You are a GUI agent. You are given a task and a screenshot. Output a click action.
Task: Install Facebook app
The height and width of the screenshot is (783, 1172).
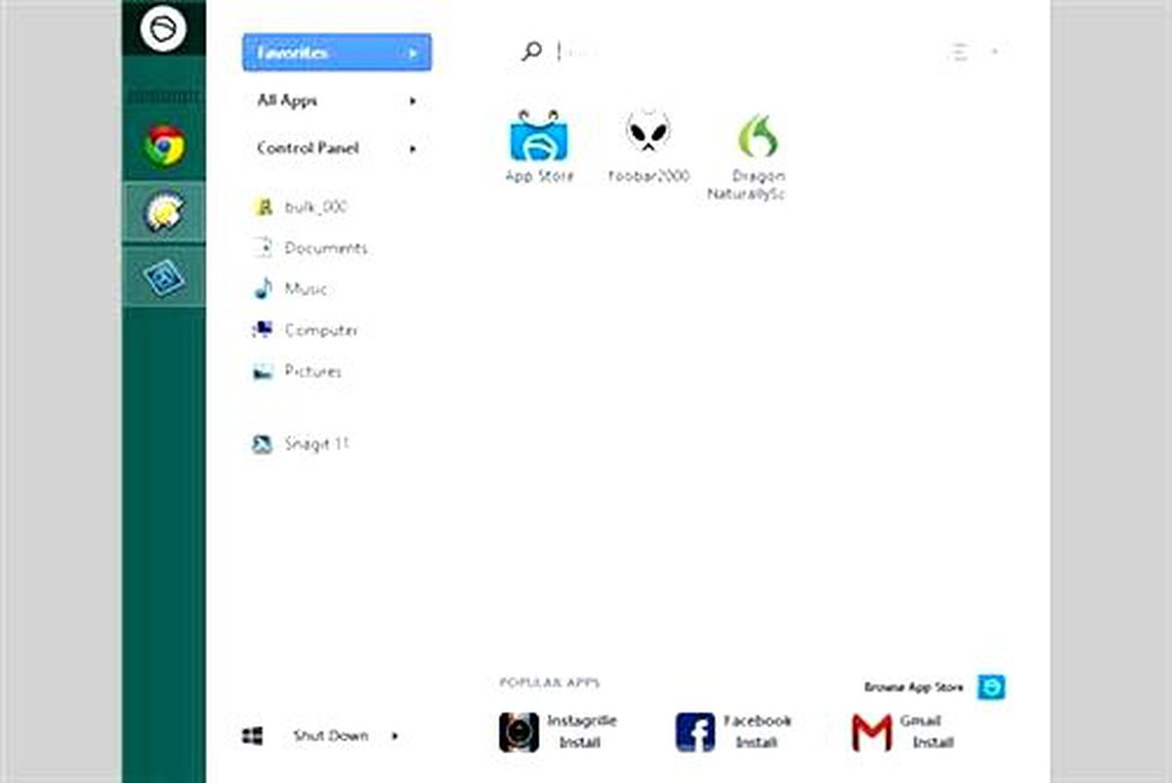click(756, 743)
